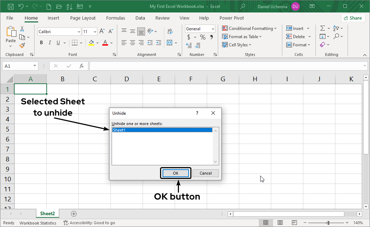Toggle Underline formatting
This screenshot has height=227, width=370.
pos(58,42)
